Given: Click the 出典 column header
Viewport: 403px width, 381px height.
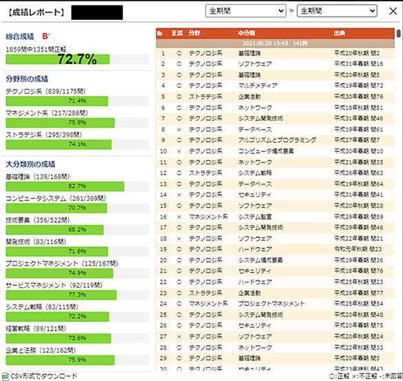Looking at the screenshot, I should pyautogui.click(x=339, y=33).
